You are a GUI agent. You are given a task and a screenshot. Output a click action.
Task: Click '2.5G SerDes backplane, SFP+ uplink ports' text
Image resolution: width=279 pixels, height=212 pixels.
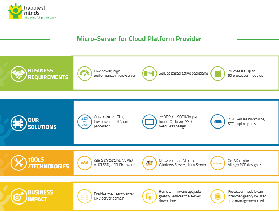[x=246, y=121]
